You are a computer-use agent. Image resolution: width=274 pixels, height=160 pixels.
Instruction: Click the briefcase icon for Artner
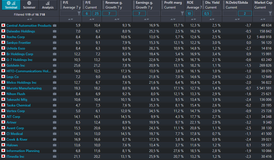[x=55, y=122]
